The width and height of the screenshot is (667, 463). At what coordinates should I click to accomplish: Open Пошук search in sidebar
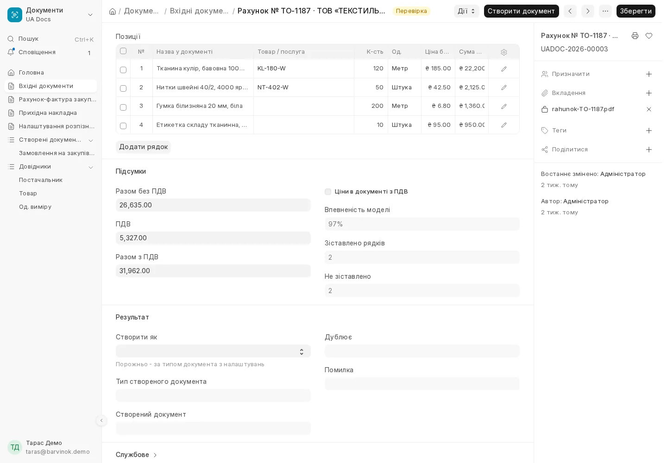pos(50,39)
